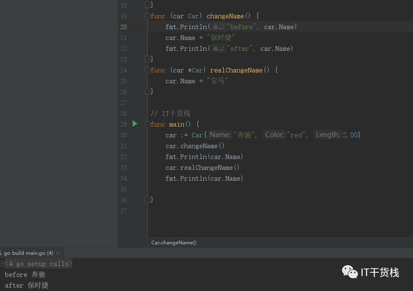The height and width of the screenshot is (291, 413).
Task: Click the 2.00 value on line 30
Action: [x=350, y=135]
